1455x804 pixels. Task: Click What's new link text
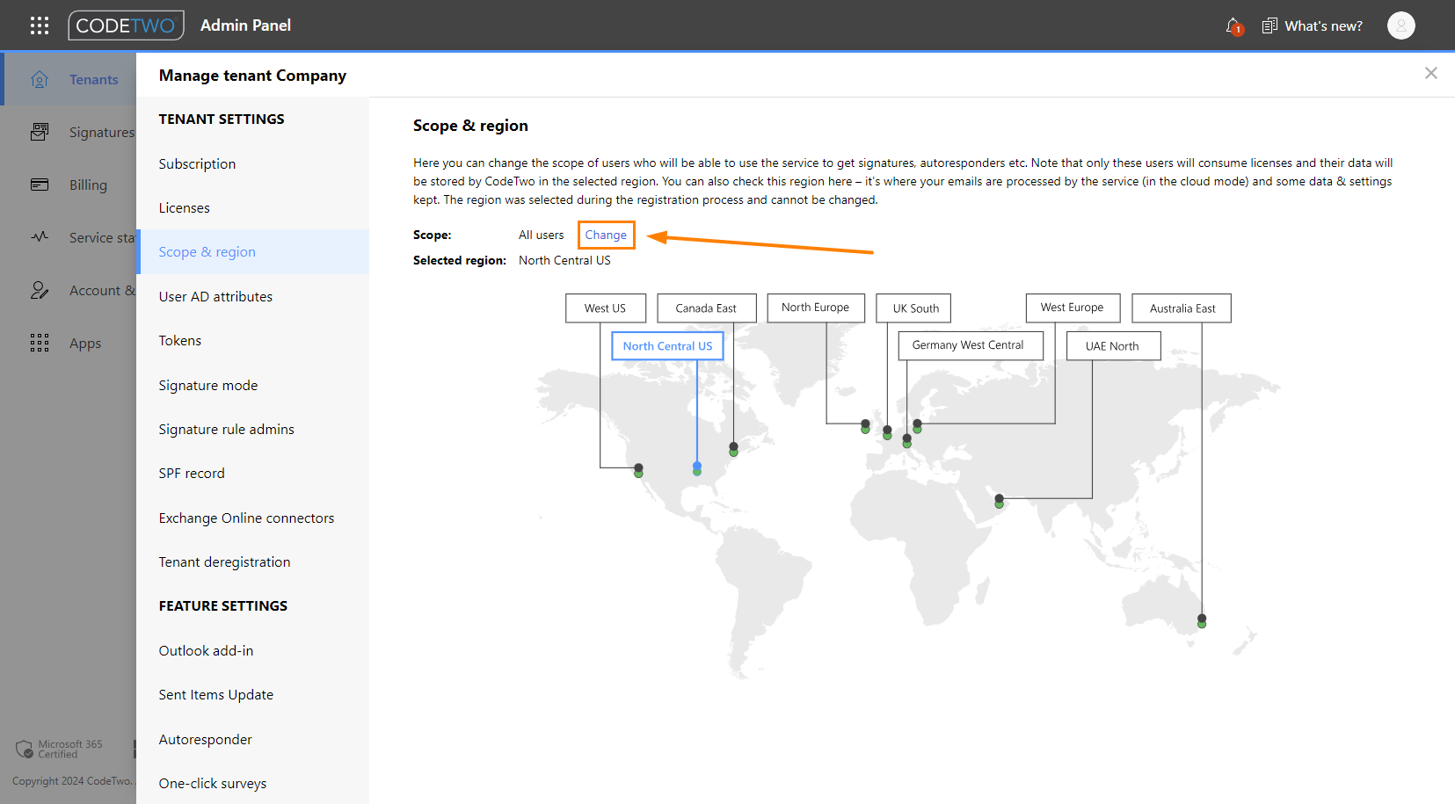tap(1323, 26)
